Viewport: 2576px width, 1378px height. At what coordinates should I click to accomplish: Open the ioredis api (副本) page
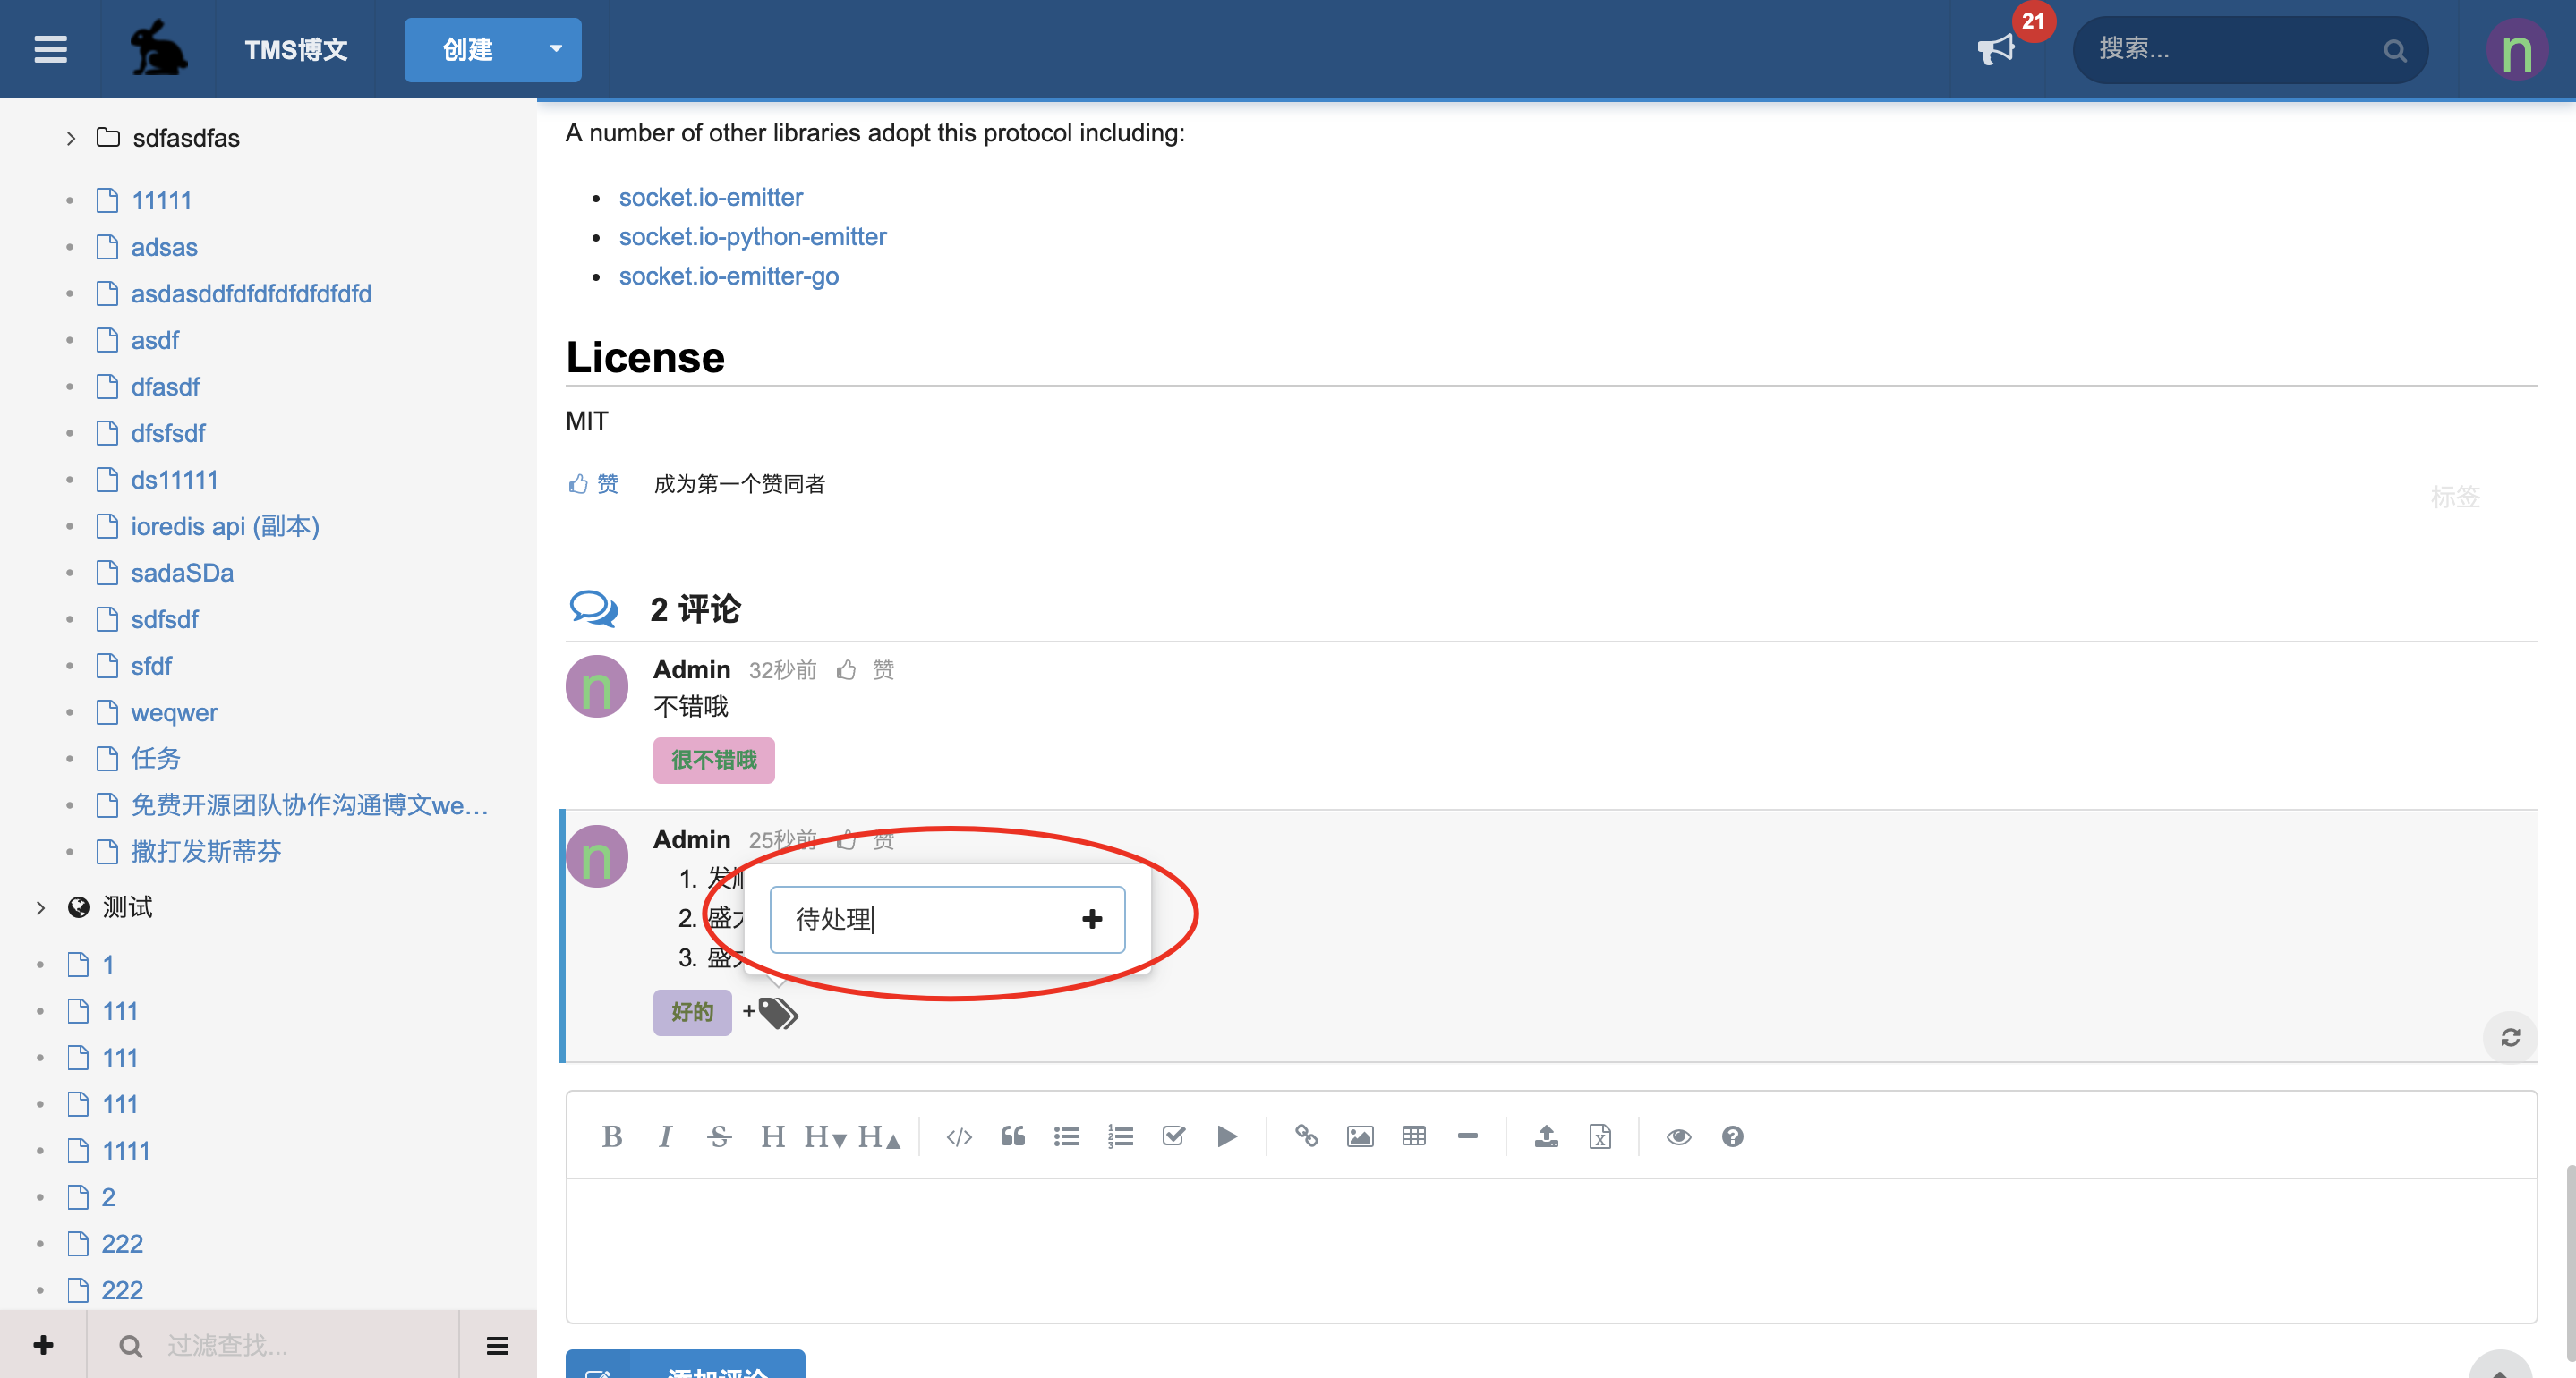point(225,526)
